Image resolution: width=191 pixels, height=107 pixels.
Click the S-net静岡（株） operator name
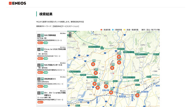44,97
